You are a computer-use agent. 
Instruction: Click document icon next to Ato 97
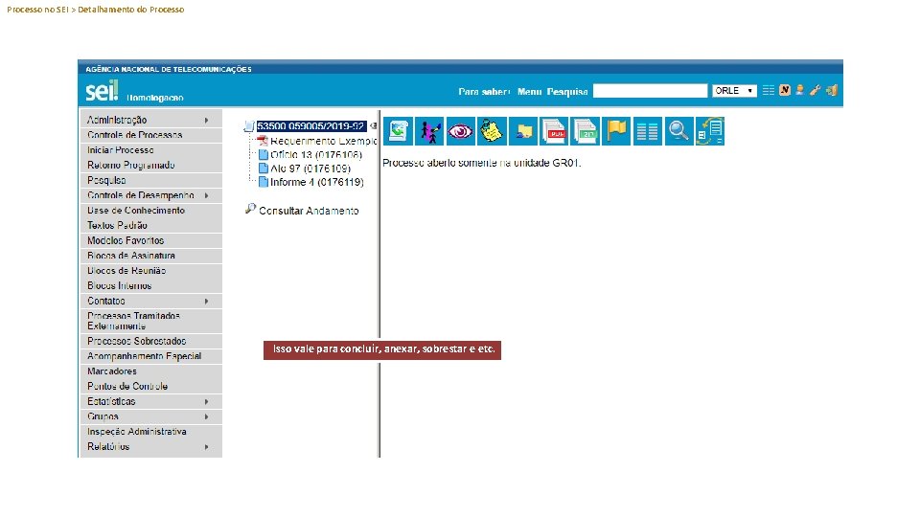(x=264, y=169)
